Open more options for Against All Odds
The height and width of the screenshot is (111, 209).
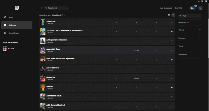coord(172,50)
